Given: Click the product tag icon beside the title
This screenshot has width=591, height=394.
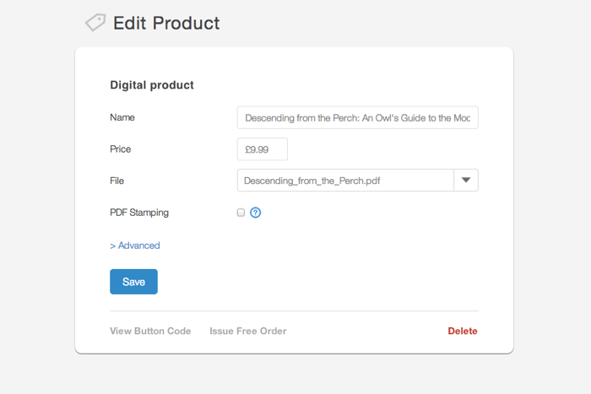Looking at the screenshot, I should pos(95,23).
